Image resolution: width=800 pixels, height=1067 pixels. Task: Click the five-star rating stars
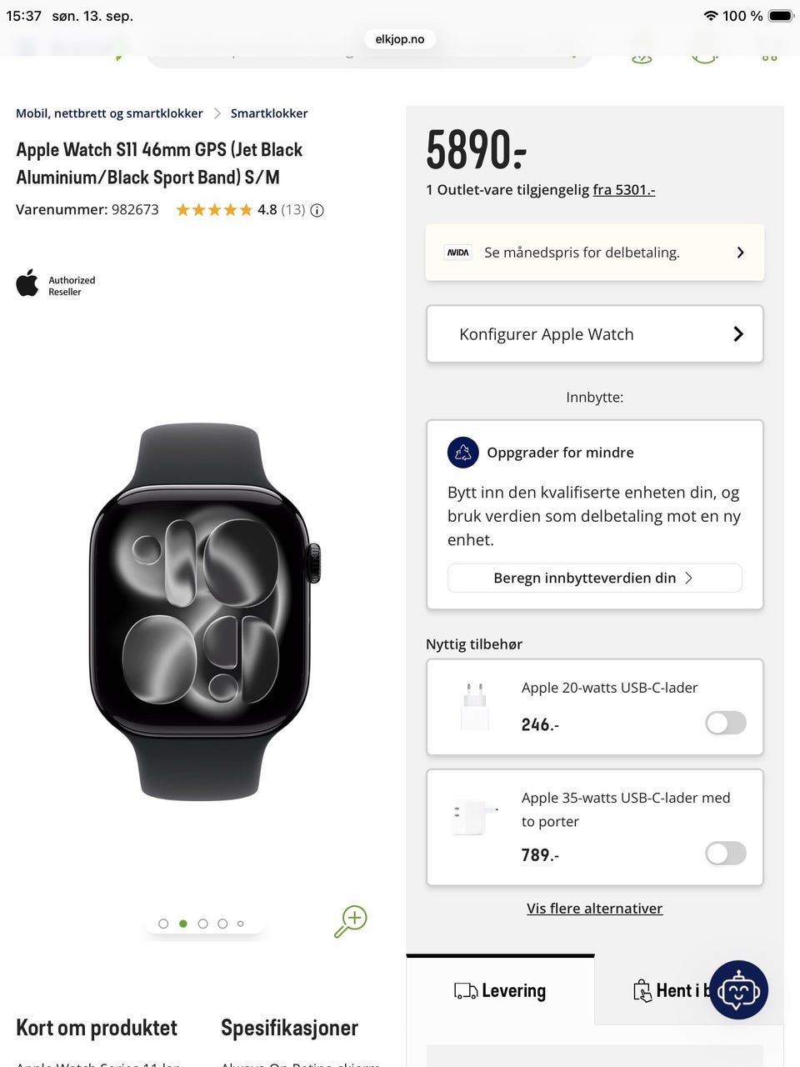tap(214, 210)
